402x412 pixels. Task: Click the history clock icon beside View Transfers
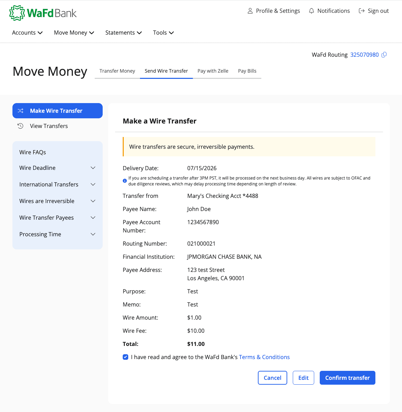pyautogui.click(x=20, y=126)
